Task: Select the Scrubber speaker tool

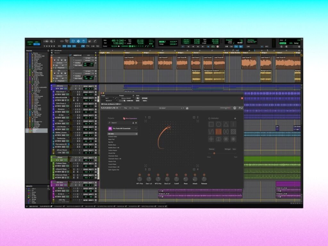Action: coord(90,41)
